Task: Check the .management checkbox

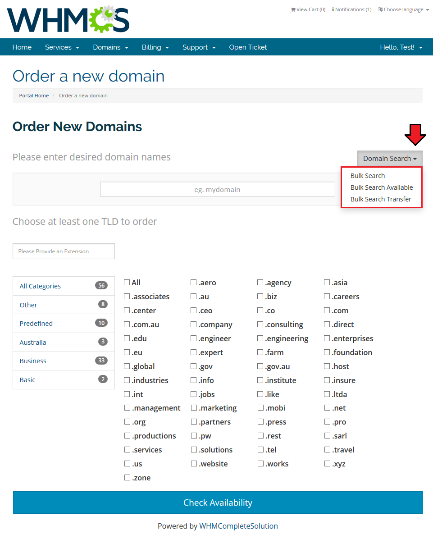Action: [x=127, y=408]
